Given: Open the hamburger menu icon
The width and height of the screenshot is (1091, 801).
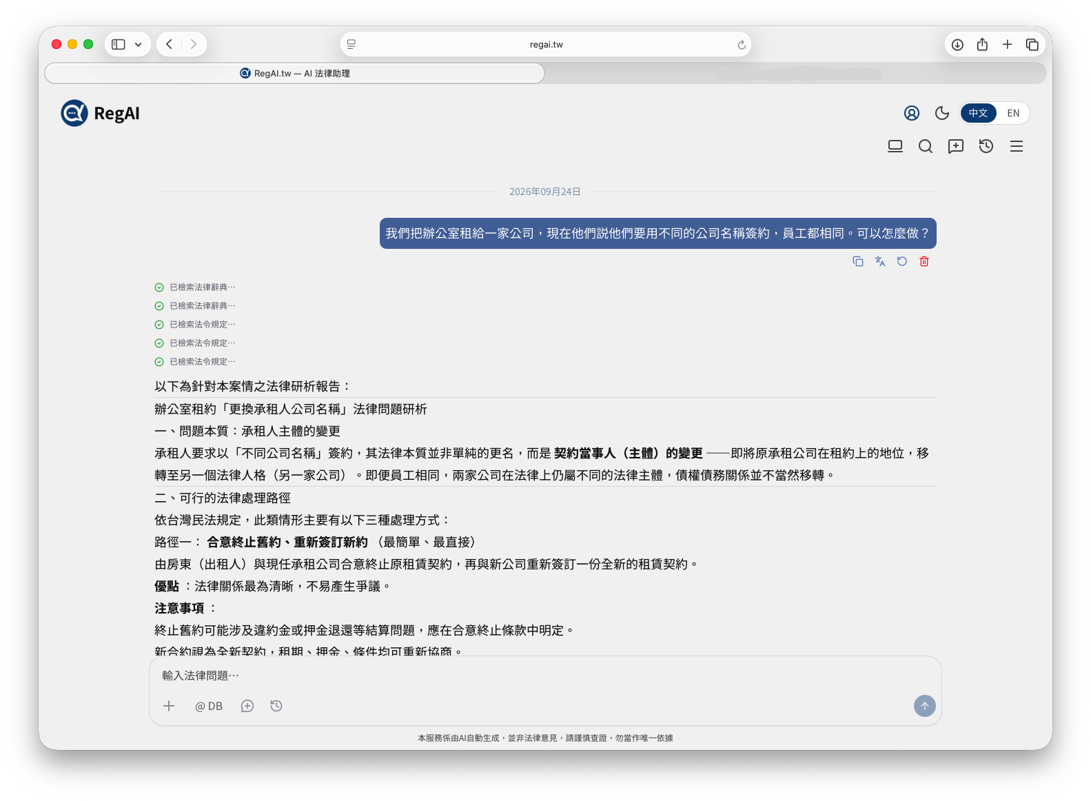Looking at the screenshot, I should click(1016, 146).
